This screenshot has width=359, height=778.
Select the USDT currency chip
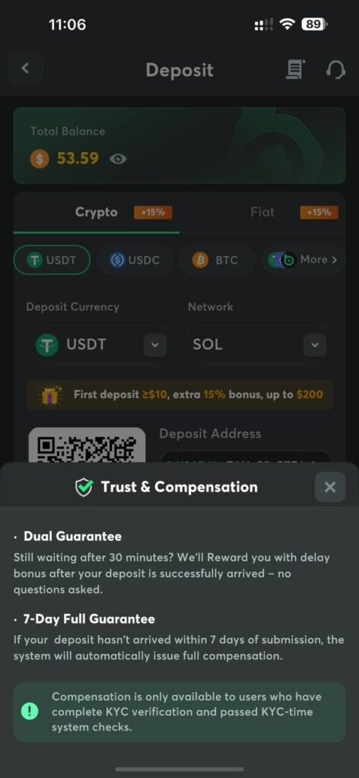(x=52, y=260)
